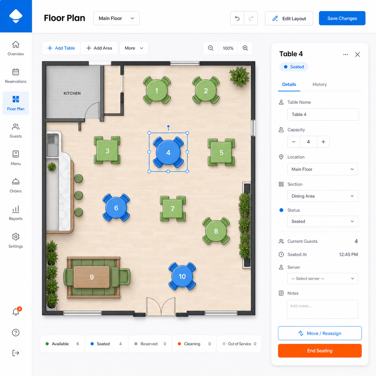The width and height of the screenshot is (376, 376).
Task: Select round table 2
Action: point(206,90)
